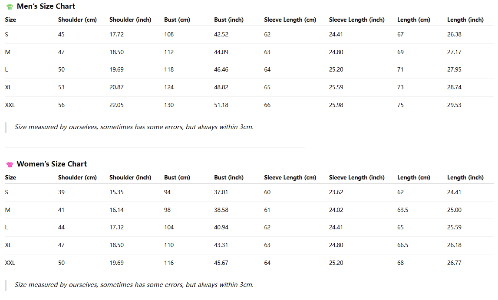Click the men's Length (inch) column header
Viewport: 498px width, 300px height.
click(465, 20)
